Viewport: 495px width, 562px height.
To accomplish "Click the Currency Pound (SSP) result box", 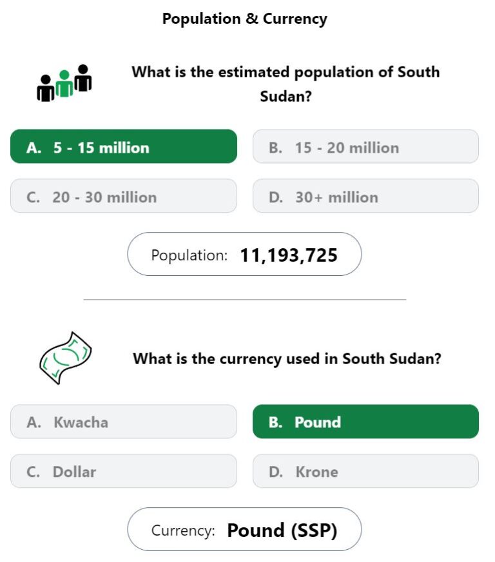I will tap(244, 529).
